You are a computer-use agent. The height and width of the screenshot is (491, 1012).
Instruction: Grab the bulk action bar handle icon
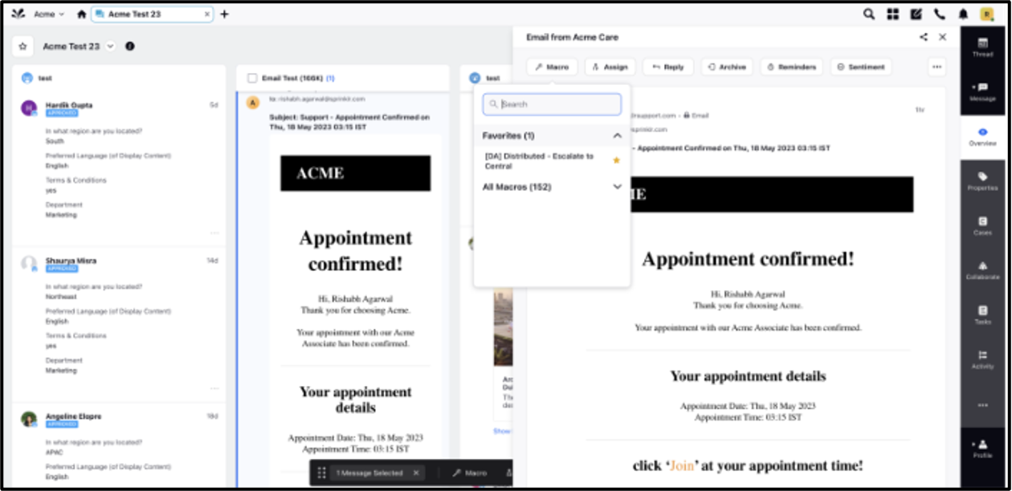point(321,473)
